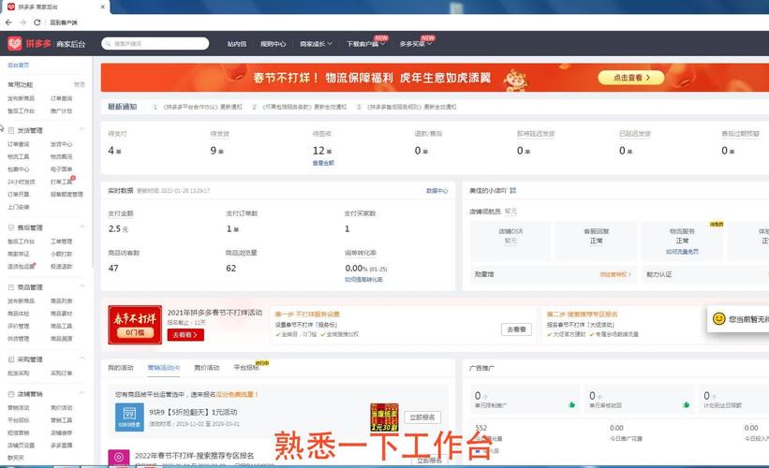Click the blue 9块9 activity icon

coord(129,417)
